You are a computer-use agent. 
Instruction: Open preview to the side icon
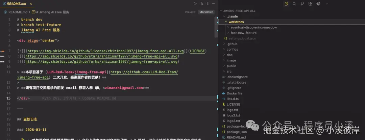[x=201, y=4]
